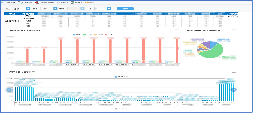Click the orange mail envelope icon

(x=87, y=3)
